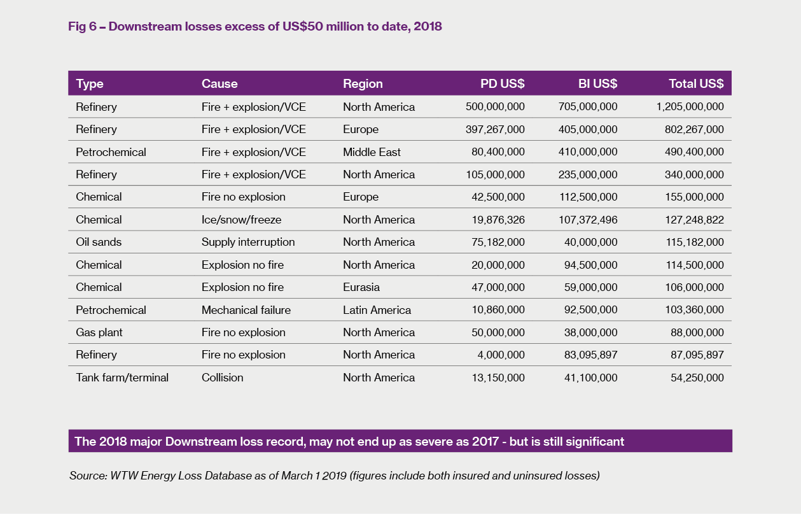Click the Total US$ column header
The width and height of the screenshot is (801, 517).
[x=695, y=84]
